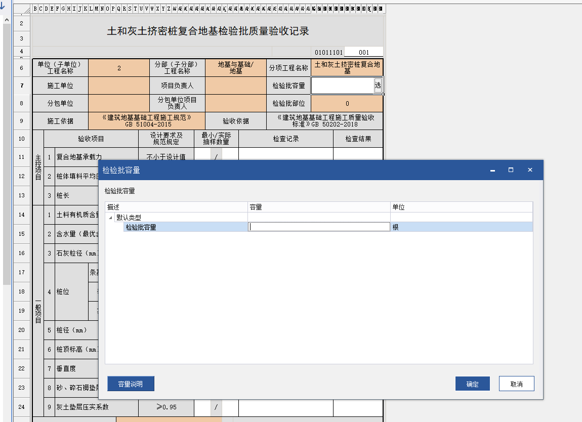Viewport: 582px width, 422px height.
Task: Click the code cell 01011101
Action: pos(328,52)
